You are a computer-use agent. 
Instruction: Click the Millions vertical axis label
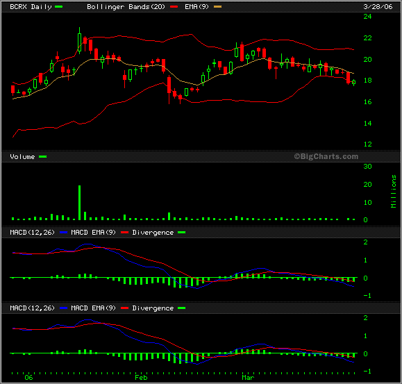[394, 191]
